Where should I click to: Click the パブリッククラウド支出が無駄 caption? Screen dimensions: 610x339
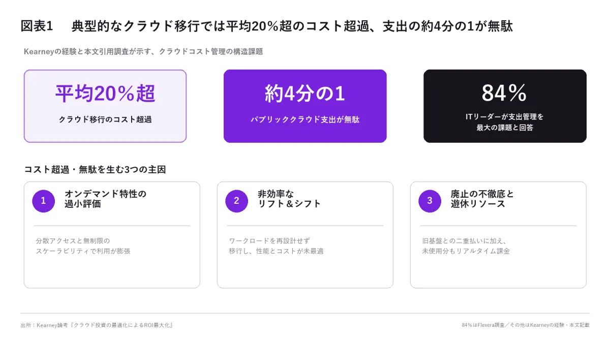(305, 120)
